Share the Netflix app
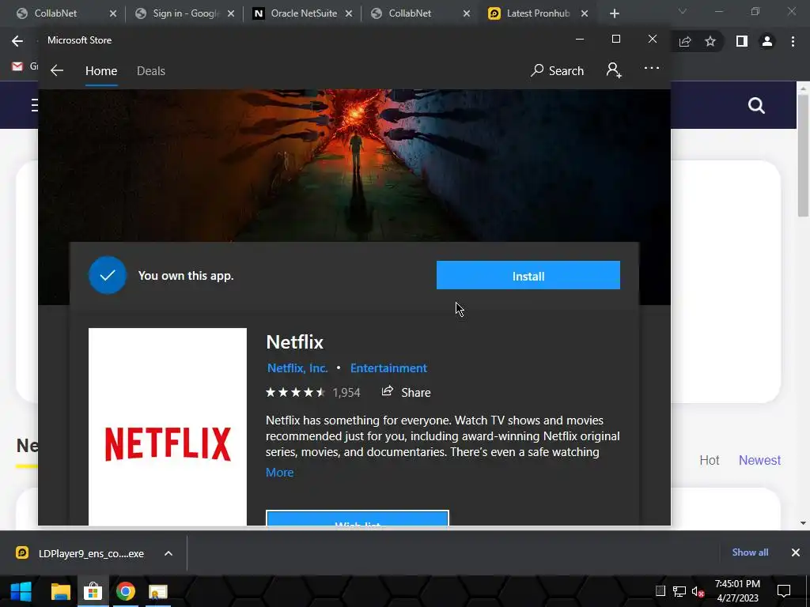Screen dimensions: 810x607 [406, 392]
